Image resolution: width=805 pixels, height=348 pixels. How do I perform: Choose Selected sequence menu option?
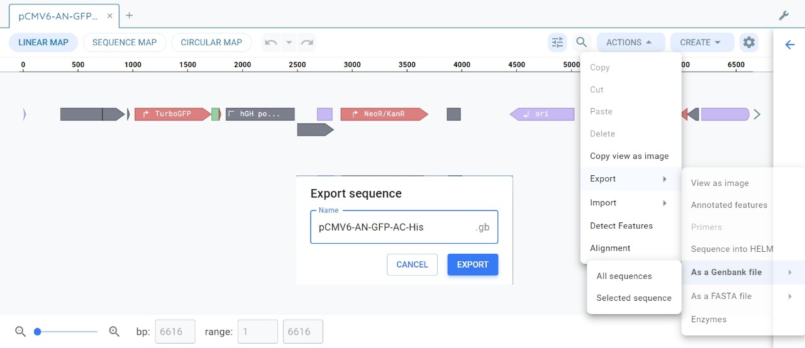[634, 298]
